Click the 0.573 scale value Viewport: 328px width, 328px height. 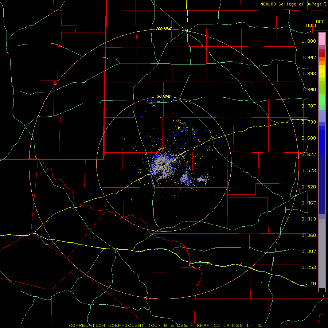coord(309,171)
